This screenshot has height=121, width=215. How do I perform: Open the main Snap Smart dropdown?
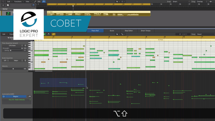coord(181,2)
